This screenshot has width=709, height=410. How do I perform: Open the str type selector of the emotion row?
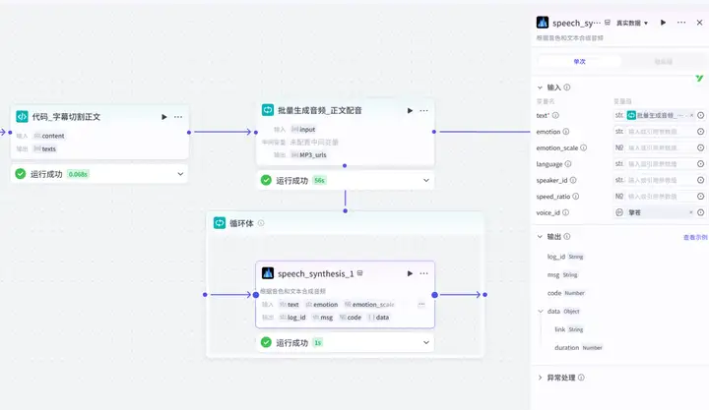pyautogui.click(x=619, y=132)
